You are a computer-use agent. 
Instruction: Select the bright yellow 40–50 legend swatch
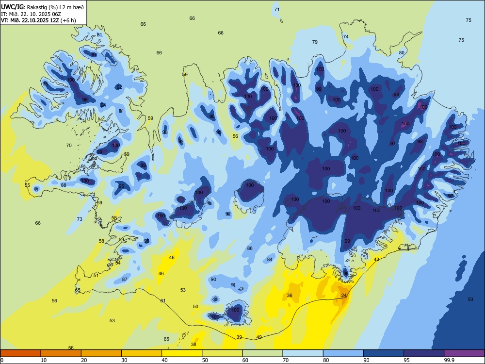pos(182,353)
